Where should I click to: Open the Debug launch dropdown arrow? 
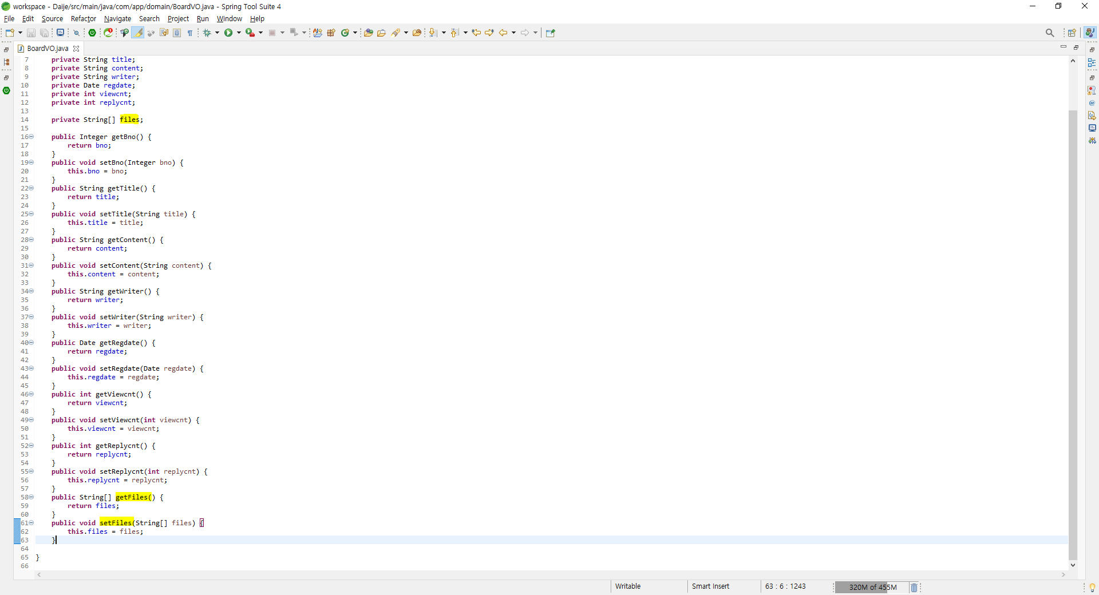(218, 33)
